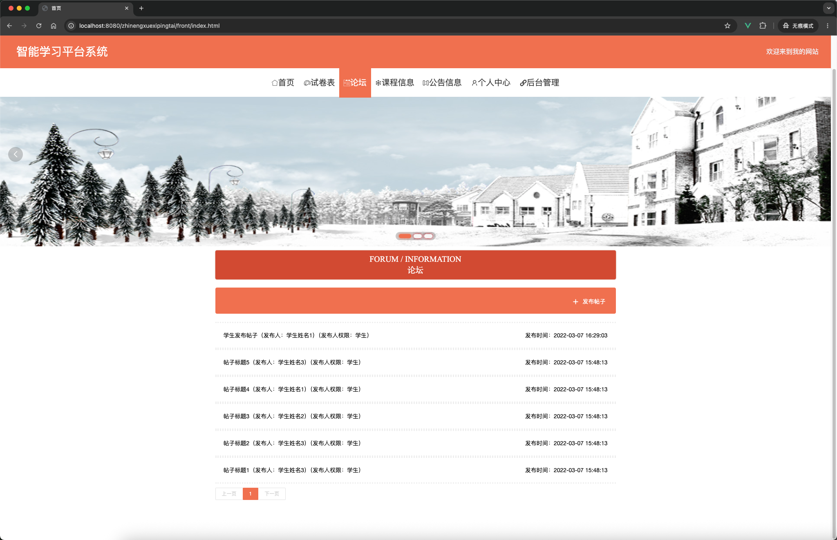Open 公告信息 navigation item
The image size is (837, 540).
(442, 83)
